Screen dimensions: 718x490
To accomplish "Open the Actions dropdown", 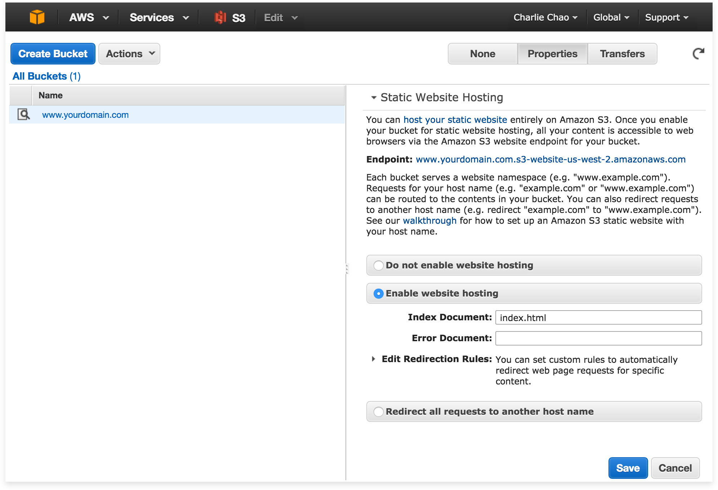I will tap(129, 54).
